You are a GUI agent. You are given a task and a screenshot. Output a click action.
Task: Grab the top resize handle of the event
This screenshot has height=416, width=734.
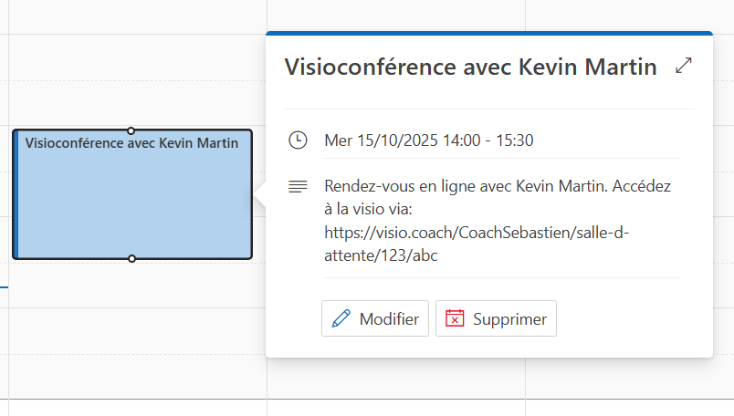point(131,130)
